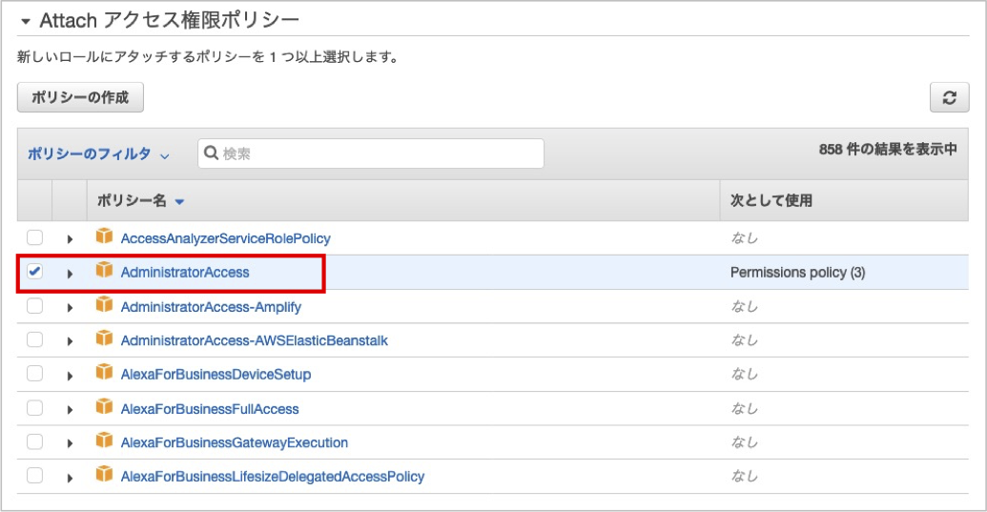Click the AlexaForBusinessFullAccess box icon

(104, 407)
